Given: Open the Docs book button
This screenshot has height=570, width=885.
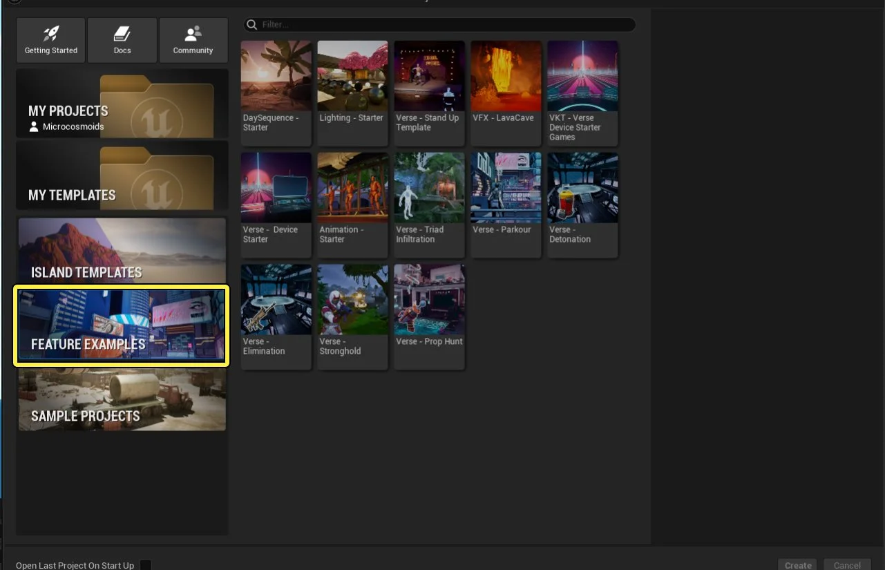Looking at the screenshot, I should [122, 41].
